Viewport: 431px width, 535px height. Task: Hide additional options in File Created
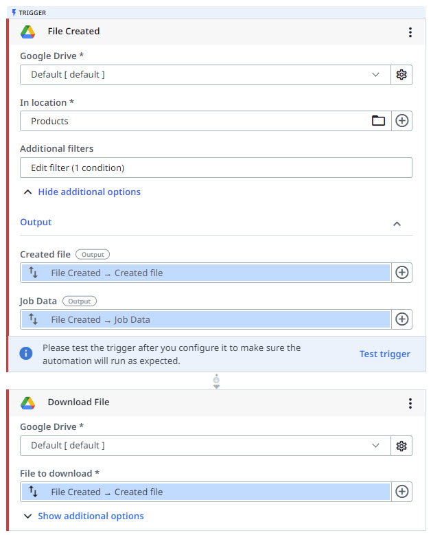[89, 192]
